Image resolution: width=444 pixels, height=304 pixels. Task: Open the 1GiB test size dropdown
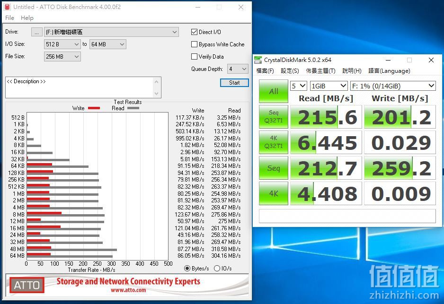click(329, 86)
